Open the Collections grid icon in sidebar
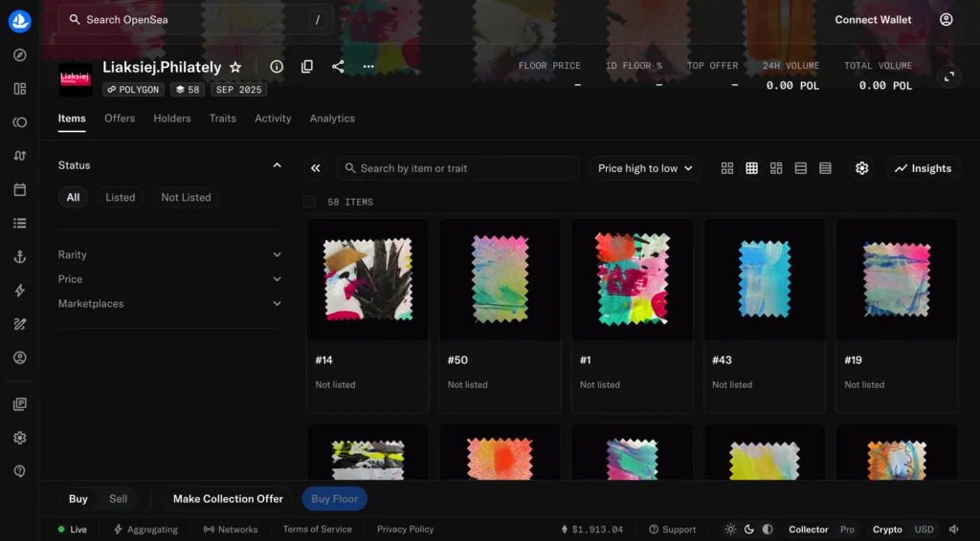 [20, 89]
